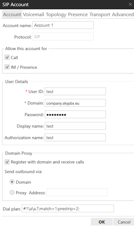Viewport: 134px width, 226px height.
Task: Open the Topology tab
Action: coord(56,14)
